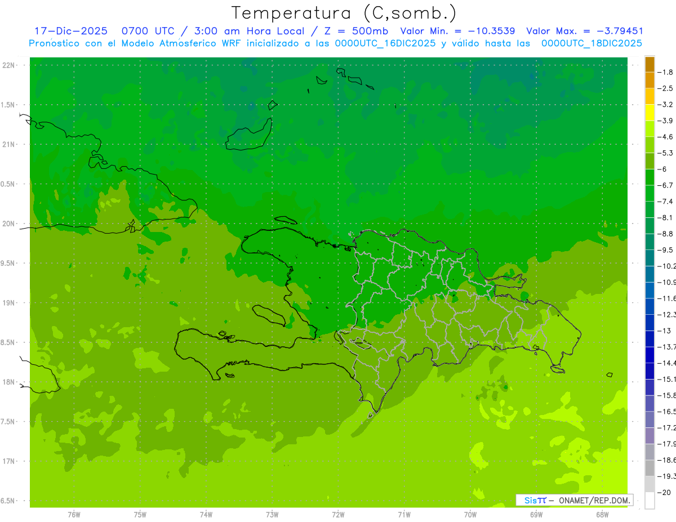
Task: Click the '-2.5' colorbar value
Action: pyautogui.click(x=665, y=88)
